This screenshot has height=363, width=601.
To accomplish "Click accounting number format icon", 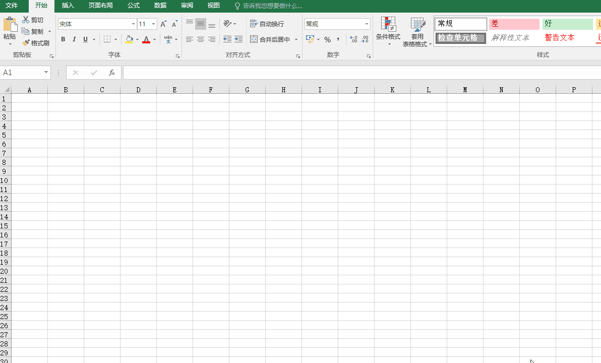I will [x=310, y=39].
